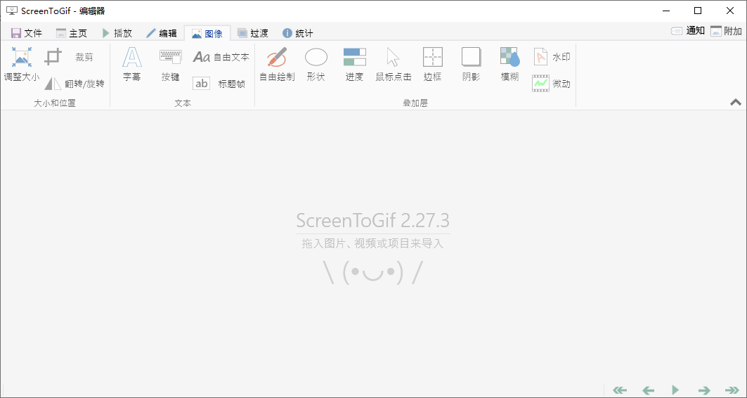Jump to the first frame
The width and height of the screenshot is (747, 398).
tap(619, 390)
